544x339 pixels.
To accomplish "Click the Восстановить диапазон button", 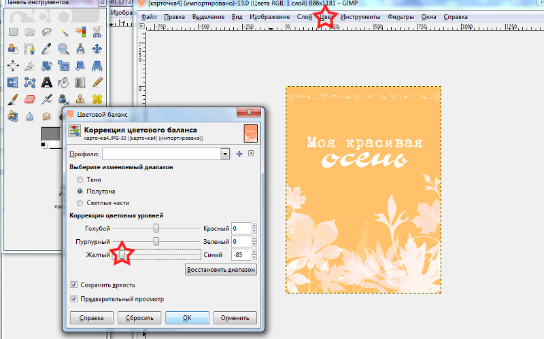I will point(221,270).
